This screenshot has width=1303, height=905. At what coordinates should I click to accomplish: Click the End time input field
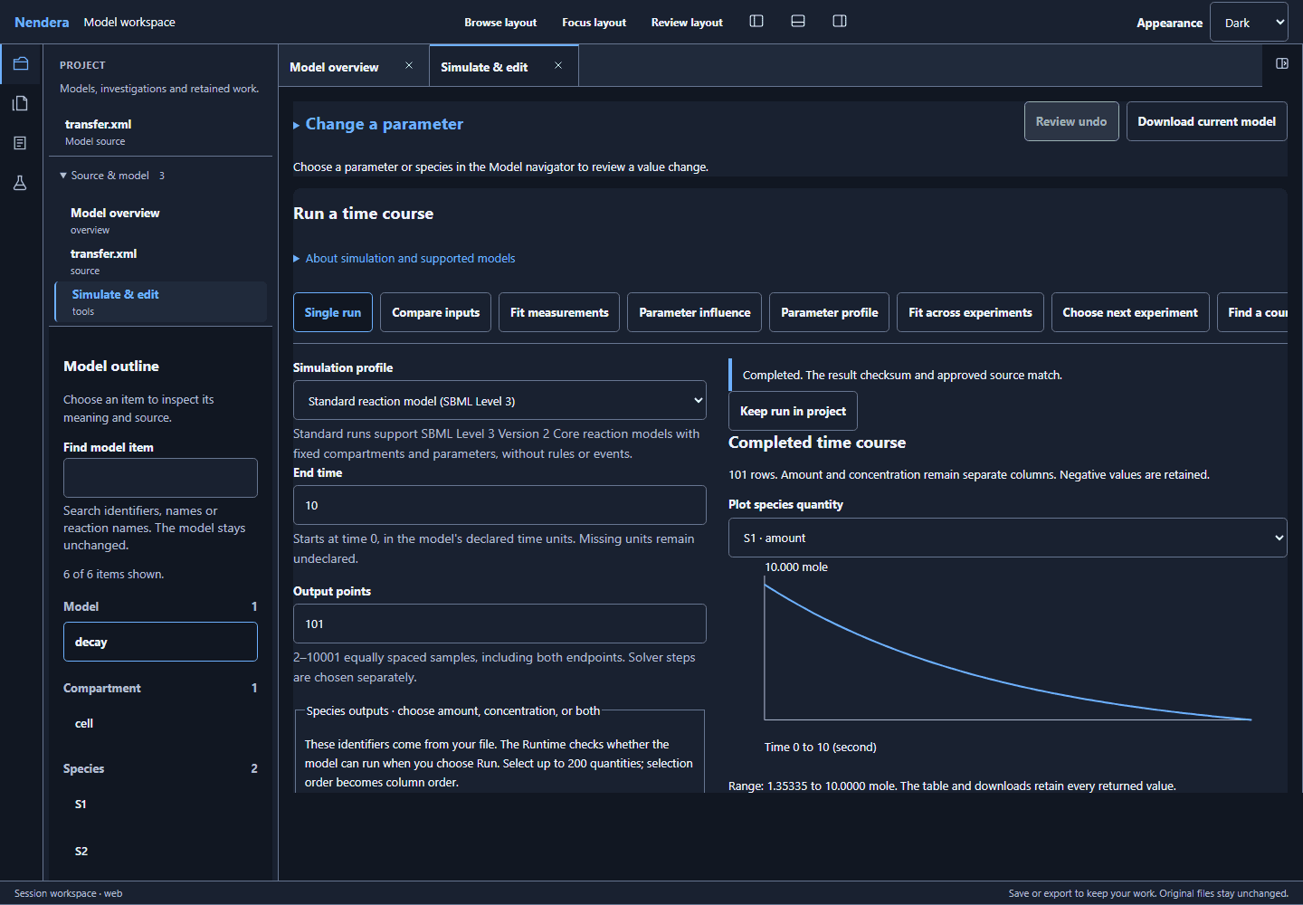point(499,505)
